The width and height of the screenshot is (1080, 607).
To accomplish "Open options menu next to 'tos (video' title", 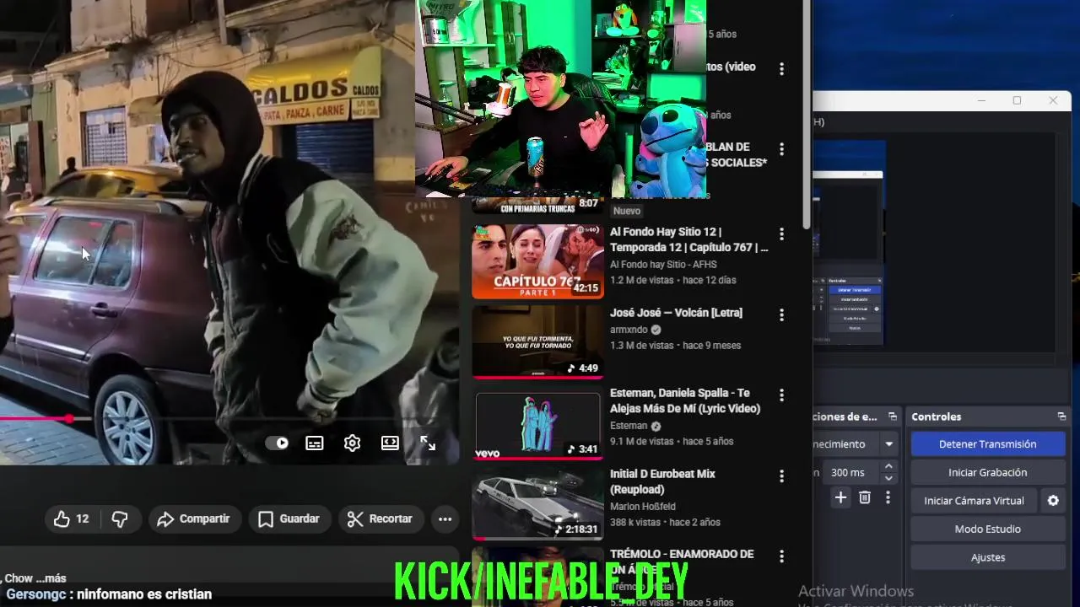I will [x=781, y=69].
